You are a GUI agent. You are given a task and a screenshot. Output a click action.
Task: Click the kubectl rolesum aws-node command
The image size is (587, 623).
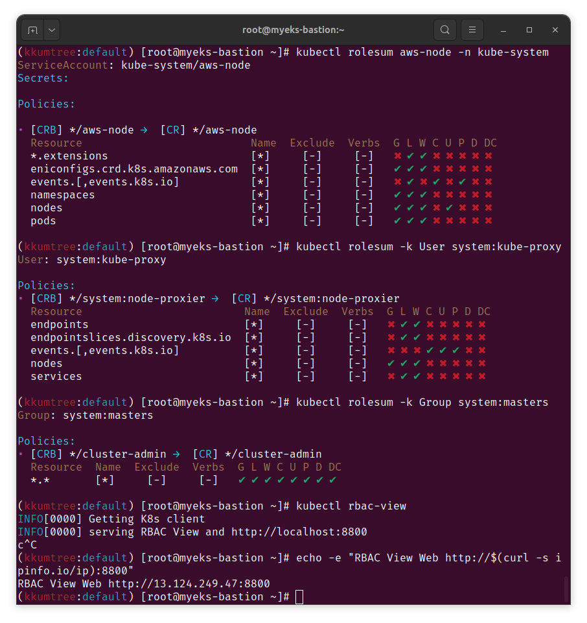click(422, 52)
